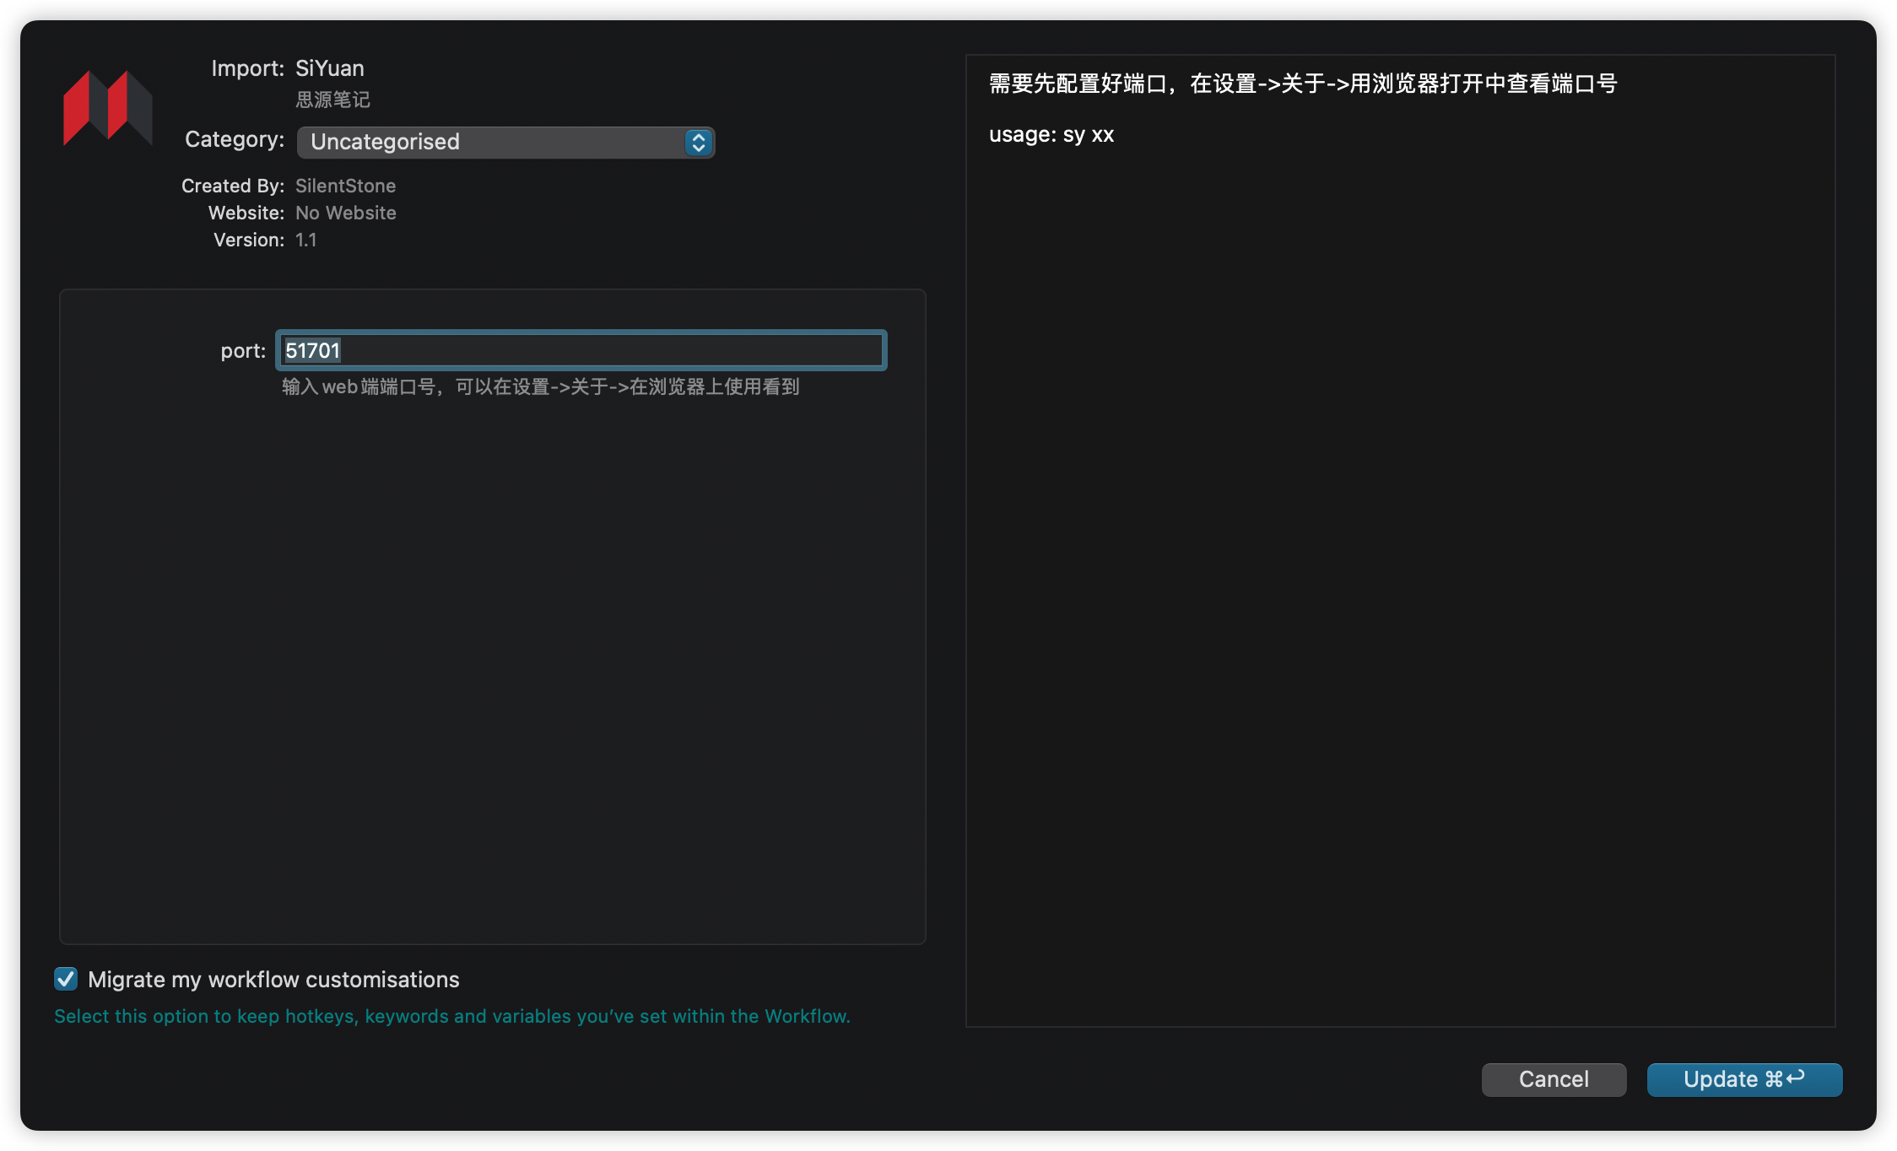Click the port hint text below field
This screenshot has width=1897, height=1151.
point(540,386)
